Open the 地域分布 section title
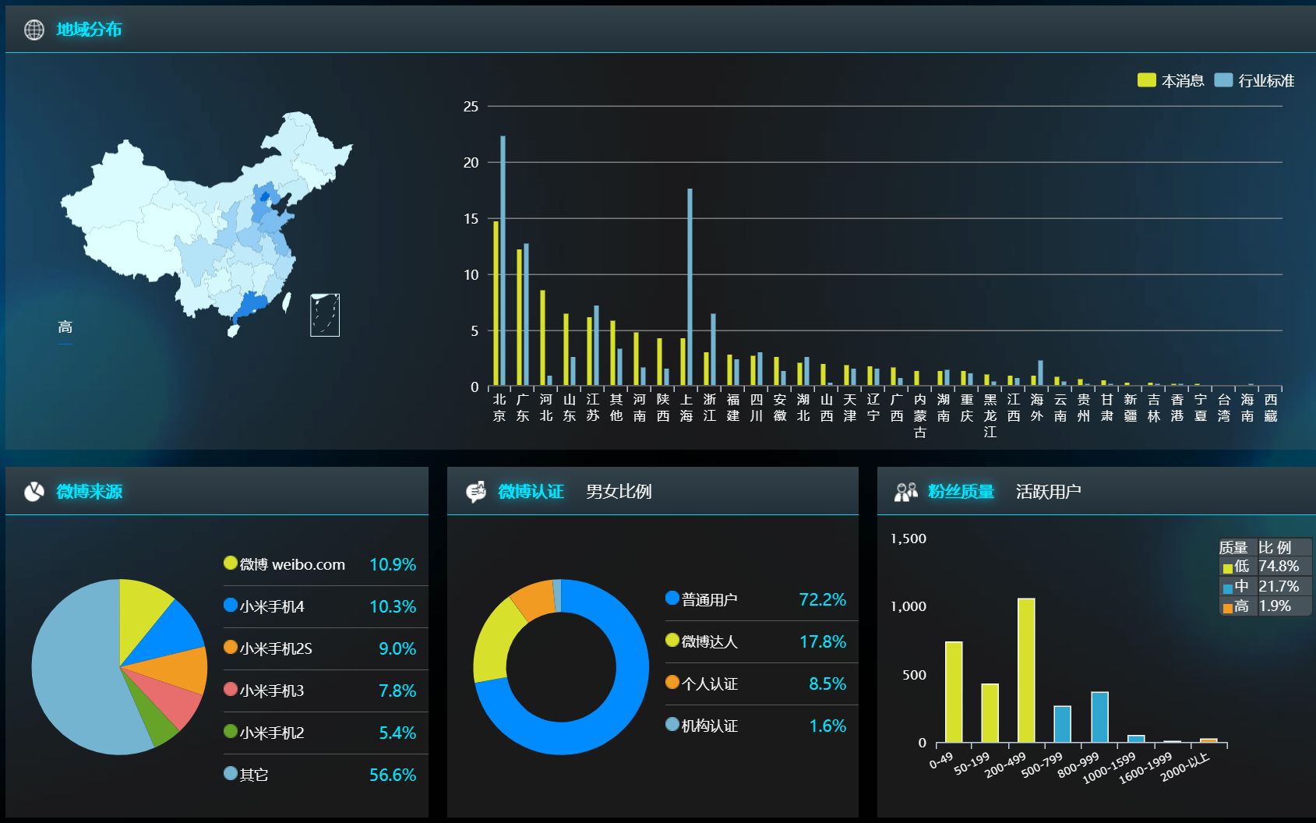1316x823 pixels. click(89, 30)
